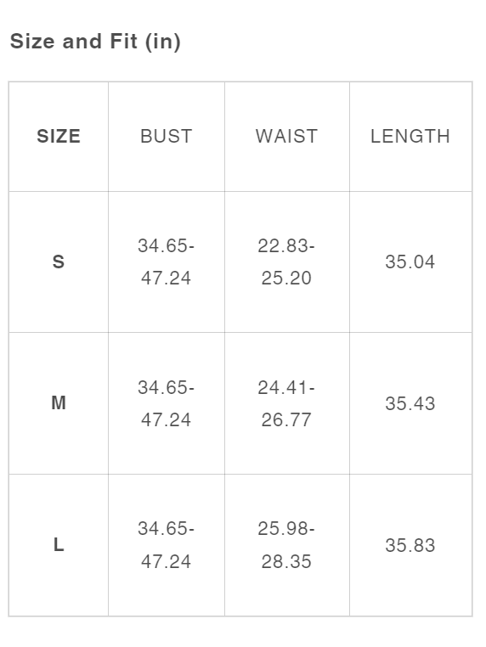486x647 pixels.
Task: Click the number 47.24 in the S row
Action: point(166,278)
